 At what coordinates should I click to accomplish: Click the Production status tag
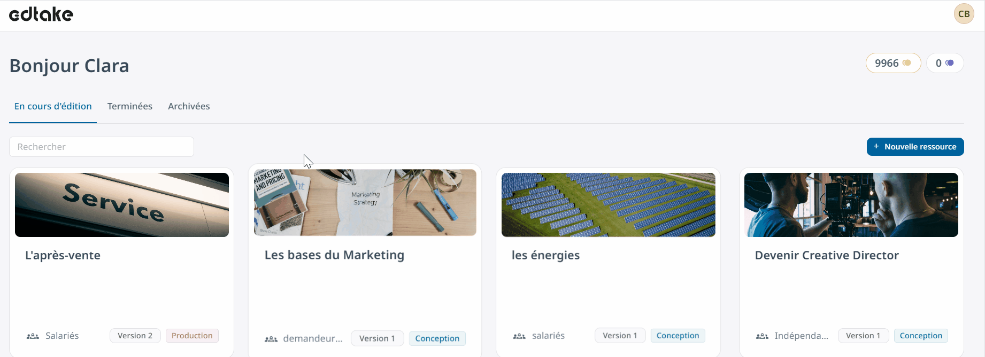pyautogui.click(x=192, y=336)
